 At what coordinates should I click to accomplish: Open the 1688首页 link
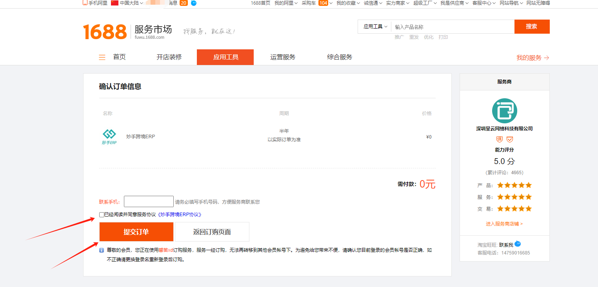coord(261,3)
